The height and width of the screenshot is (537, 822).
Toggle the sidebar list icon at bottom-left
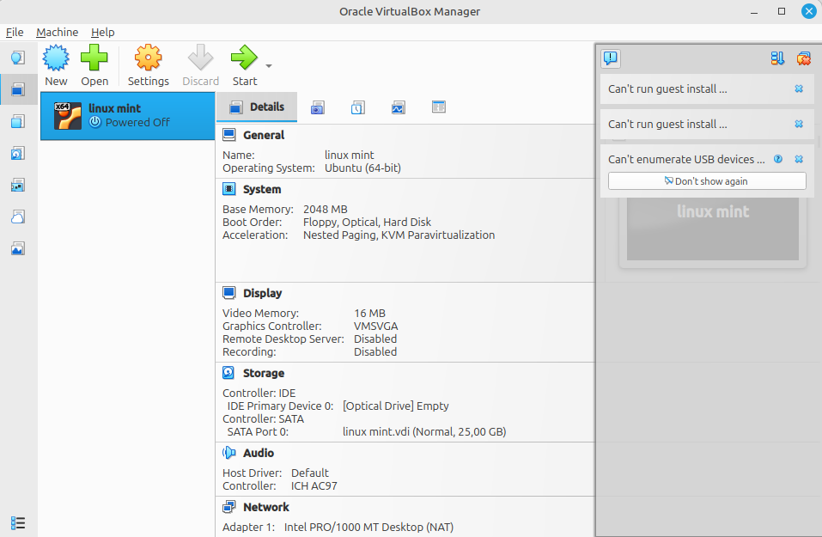pos(18,522)
